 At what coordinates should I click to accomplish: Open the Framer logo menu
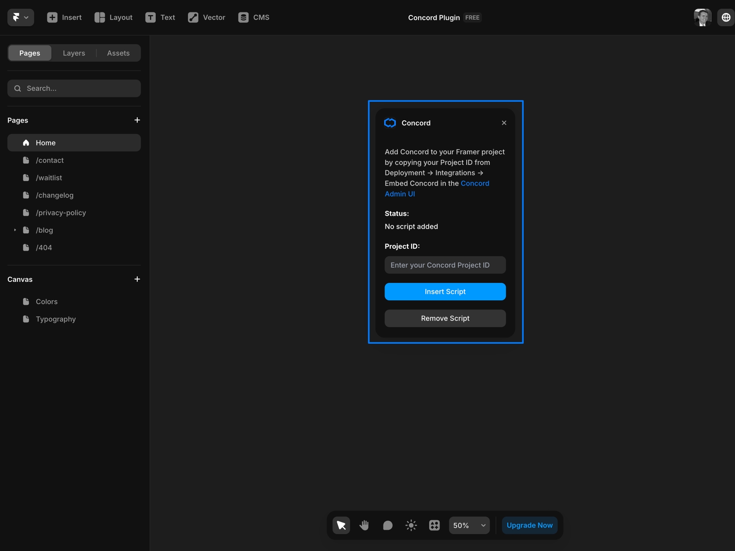click(x=20, y=17)
